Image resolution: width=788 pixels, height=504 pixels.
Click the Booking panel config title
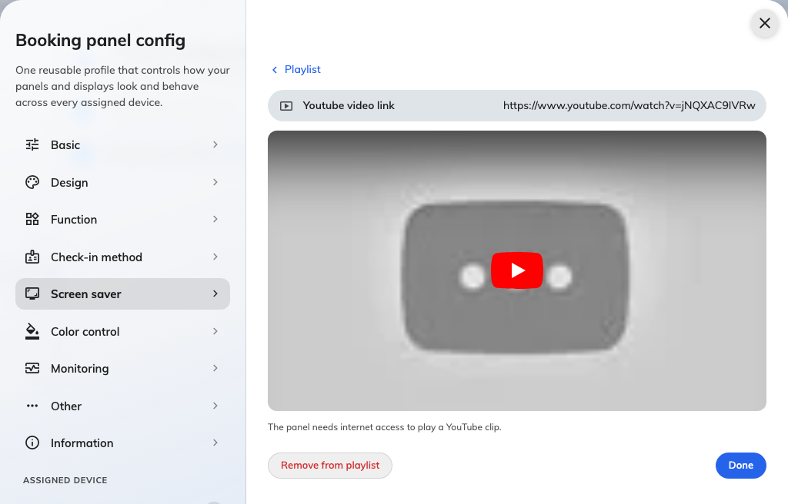pyautogui.click(x=101, y=41)
